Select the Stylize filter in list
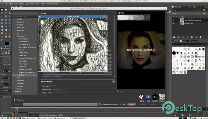208x119 pixels. (21, 75)
